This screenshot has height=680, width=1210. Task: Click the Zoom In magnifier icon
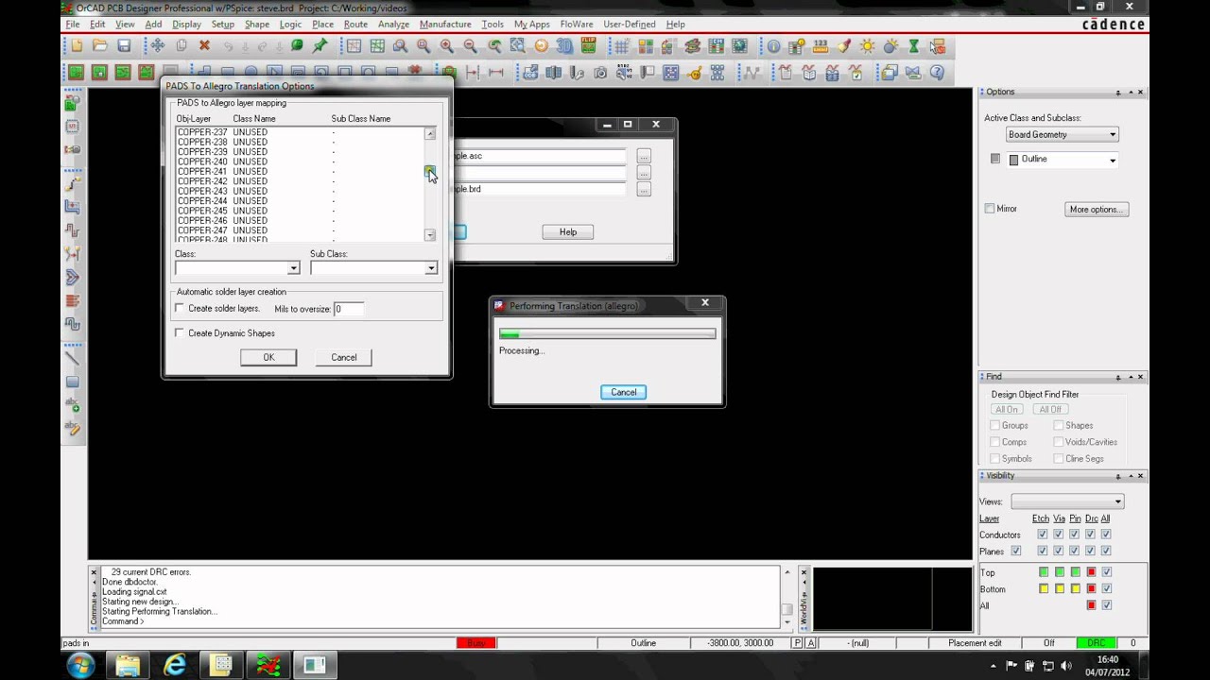pyautogui.click(x=447, y=45)
